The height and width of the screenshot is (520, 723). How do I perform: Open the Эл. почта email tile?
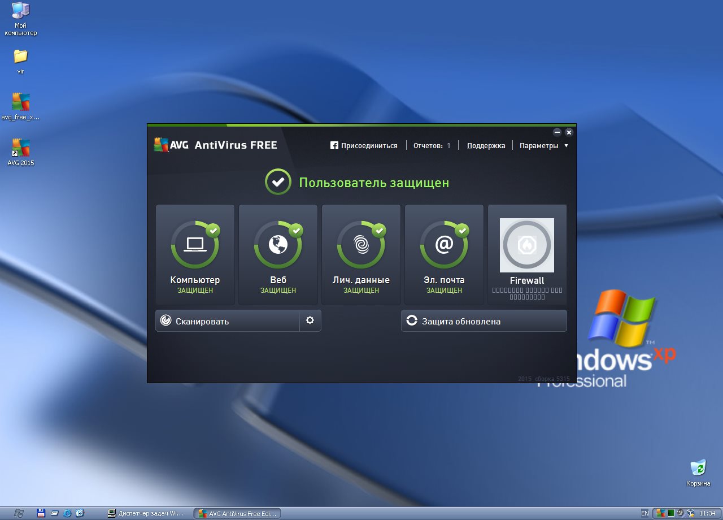(x=444, y=255)
